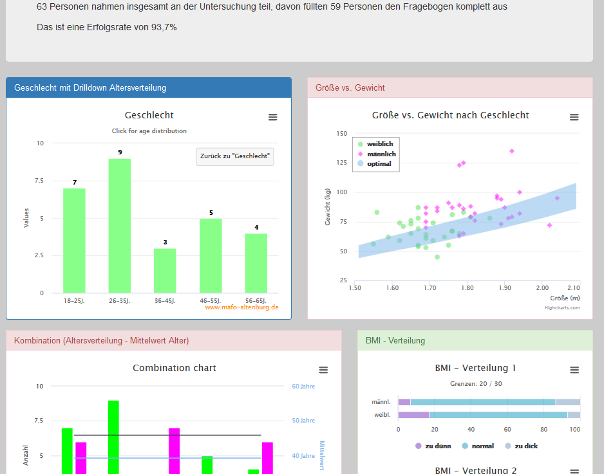Open the BMI Verteilung 1 chart menu
This screenshot has height=474, width=604.
point(574,370)
